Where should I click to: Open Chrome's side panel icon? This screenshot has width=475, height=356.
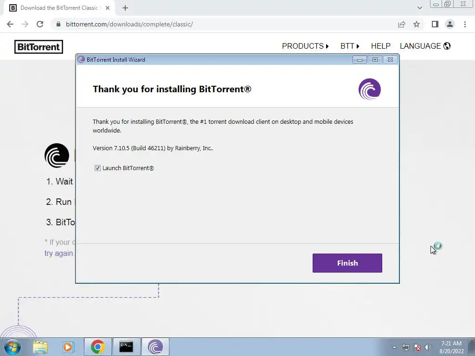tap(435, 24)
